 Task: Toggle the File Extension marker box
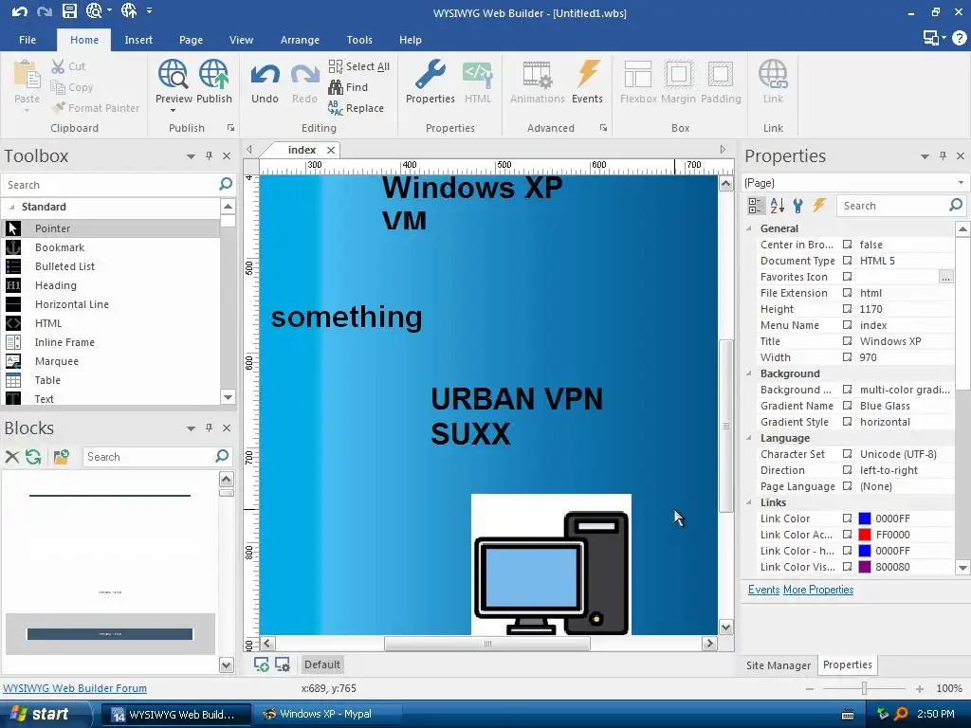[x=847, y=293]
